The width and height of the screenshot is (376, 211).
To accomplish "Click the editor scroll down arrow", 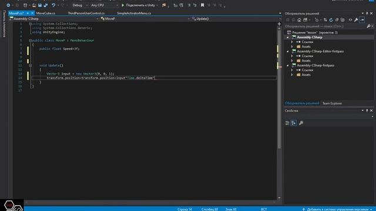I will pos(279,198).
